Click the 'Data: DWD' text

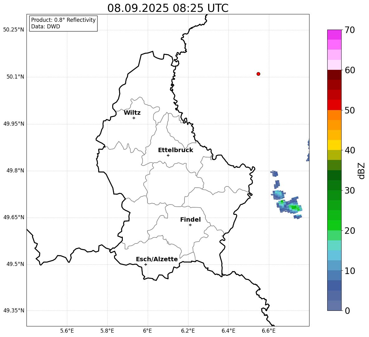click(x=46, y=26)
